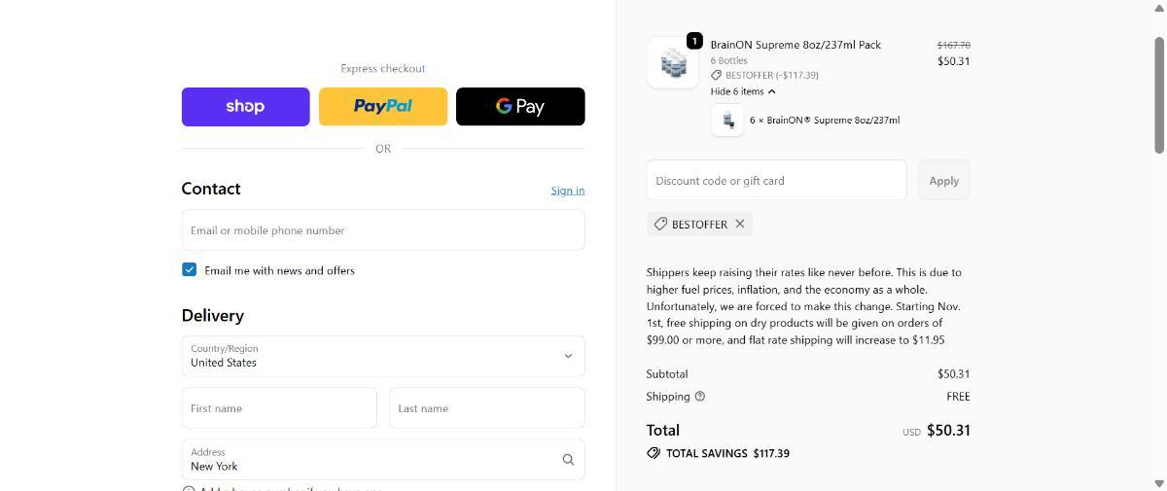1167x491 pixels.
Task: Click the BrainON Supreme pack thumbnail
Action: [673, 63]
